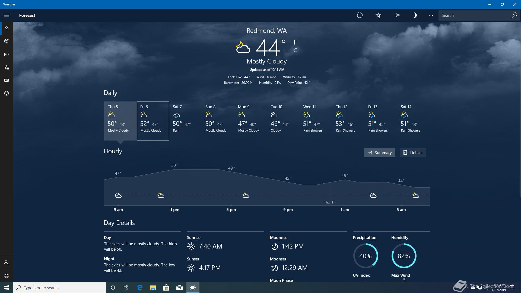Open the News sidebar icon

coord(7,80)
